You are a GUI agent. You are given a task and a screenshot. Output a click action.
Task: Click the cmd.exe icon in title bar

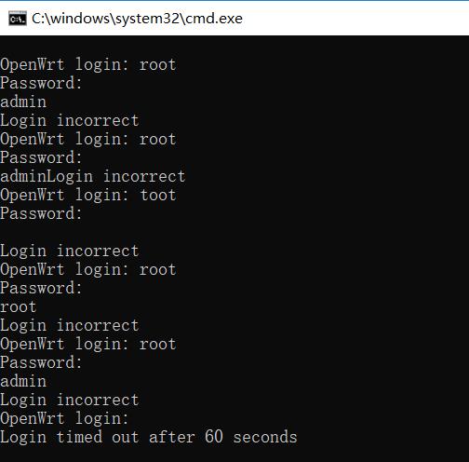coord(18,19)
